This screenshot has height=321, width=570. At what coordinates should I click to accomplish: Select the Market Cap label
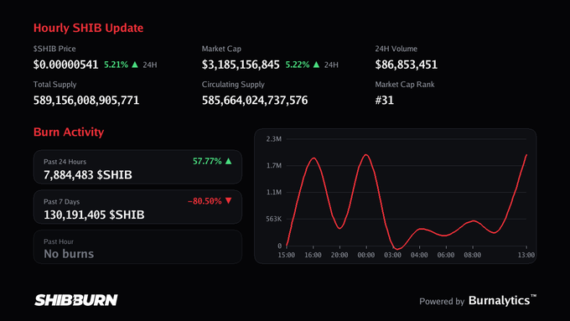tap(221, 49)
